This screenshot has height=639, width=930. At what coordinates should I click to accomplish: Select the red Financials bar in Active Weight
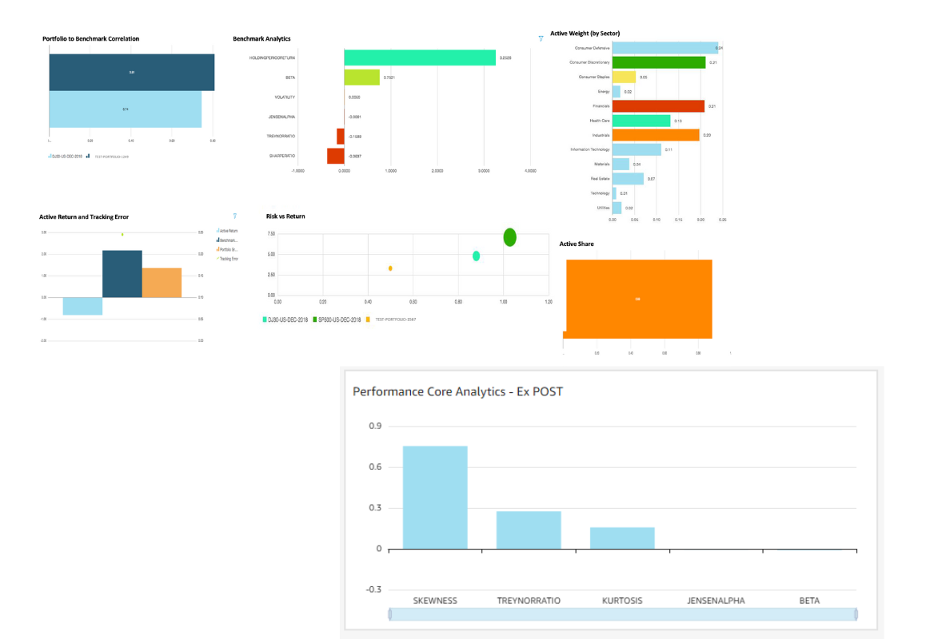pos(657,106)
